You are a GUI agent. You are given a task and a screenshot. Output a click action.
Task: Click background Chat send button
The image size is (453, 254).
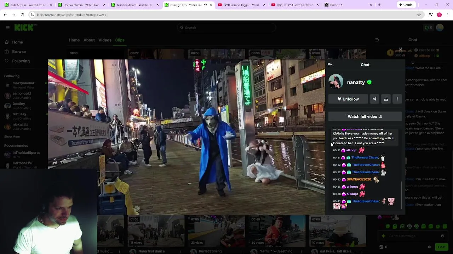point(441,247)
